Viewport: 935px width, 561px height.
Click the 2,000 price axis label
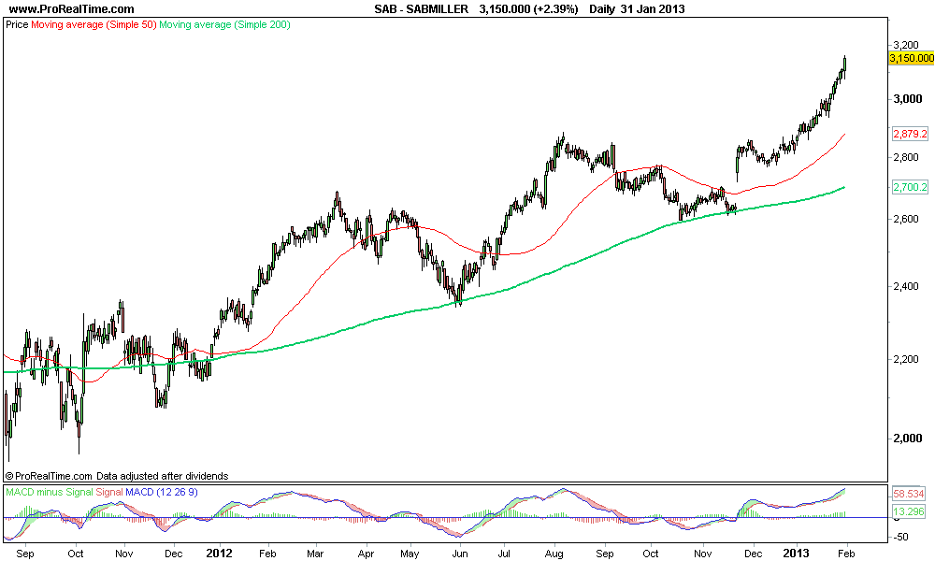[x=907, y=439]
